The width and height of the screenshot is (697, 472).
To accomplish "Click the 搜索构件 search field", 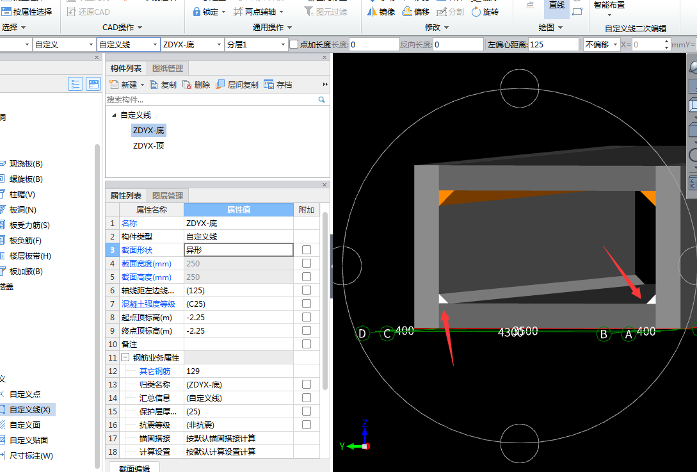I will point(212,100).
